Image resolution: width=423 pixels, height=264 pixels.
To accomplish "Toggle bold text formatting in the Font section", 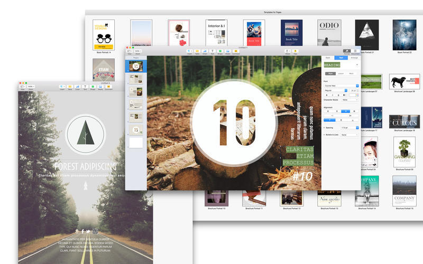I will coord(327,95).
